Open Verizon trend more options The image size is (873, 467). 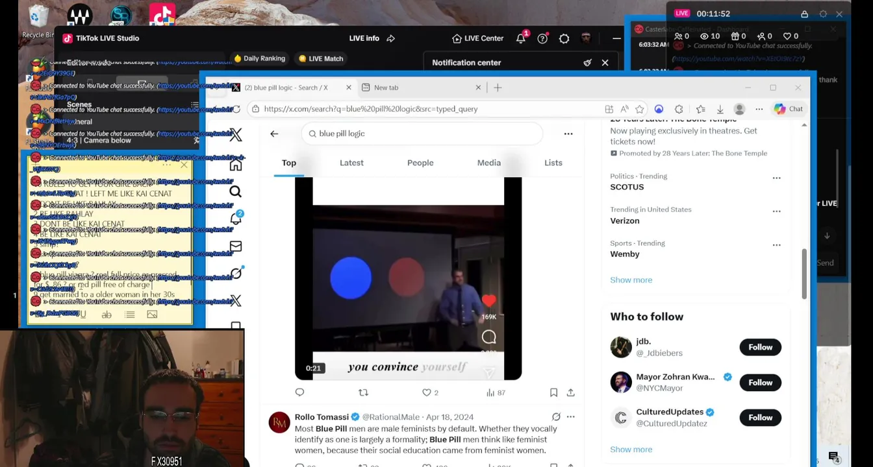776,211
